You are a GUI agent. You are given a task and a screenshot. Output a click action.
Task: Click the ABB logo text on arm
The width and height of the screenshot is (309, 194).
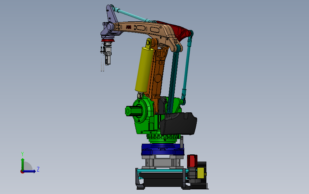pos(129,27)
